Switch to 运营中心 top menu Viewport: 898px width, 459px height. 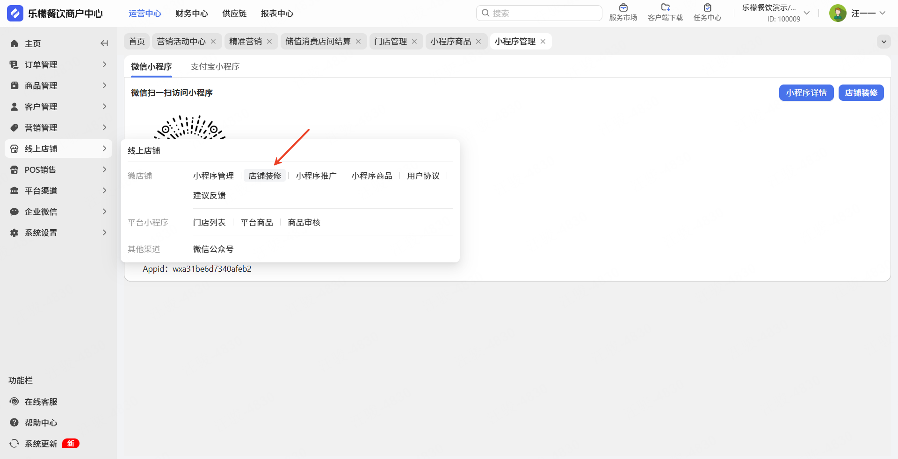145,14
